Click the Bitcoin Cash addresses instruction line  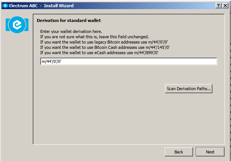click(x=105, y=47)
